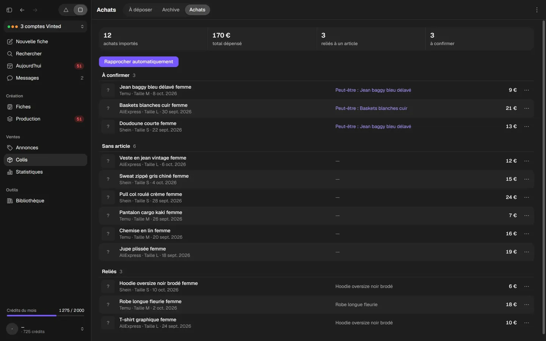Click the Crédits du mois progress bar
The height and width of the screenshot is (341, 546).
45,316
